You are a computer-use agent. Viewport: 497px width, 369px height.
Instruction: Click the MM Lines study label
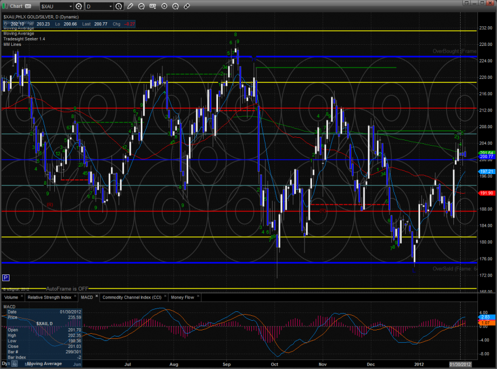12,44
